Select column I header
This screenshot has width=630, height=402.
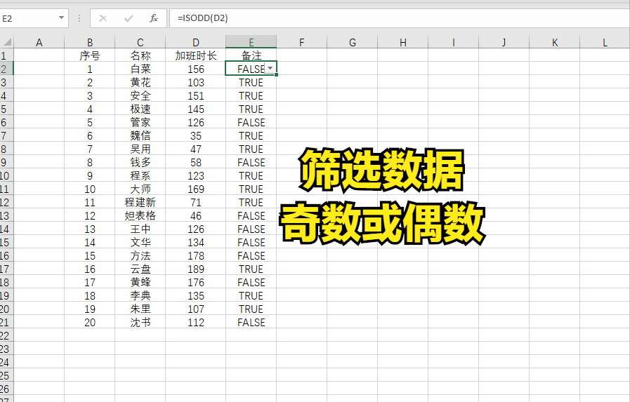pos(454,42)
